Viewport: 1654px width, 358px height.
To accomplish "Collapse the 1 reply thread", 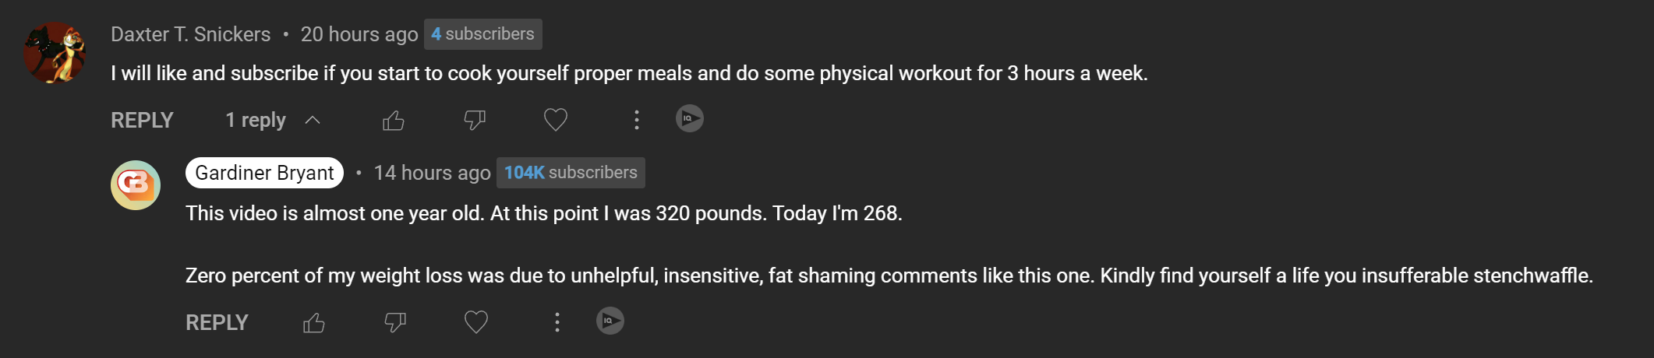I will 256,121.
